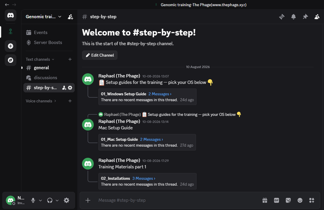Open Events in the sidebar
The width and height of the screenshot is (324, 210).
click(49, 33)
